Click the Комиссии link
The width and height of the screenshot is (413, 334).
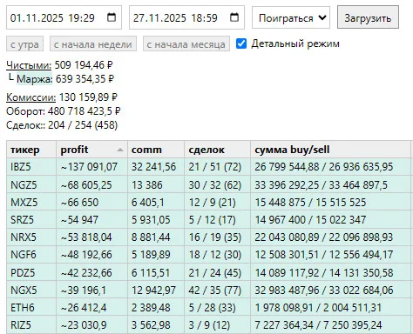[30, 97]
